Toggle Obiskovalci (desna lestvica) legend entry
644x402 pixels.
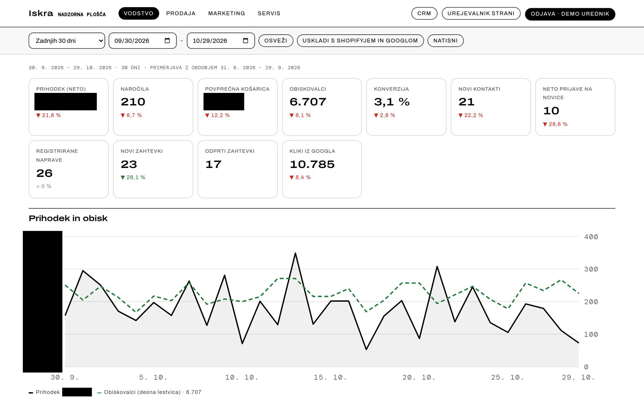click(x=149, y=392)
